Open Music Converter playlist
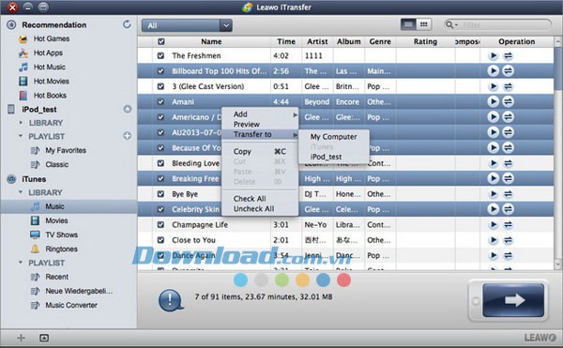 click(x=71, y=305)
